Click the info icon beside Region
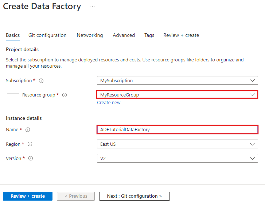The image size is (265, 205). tap(30, 144)
